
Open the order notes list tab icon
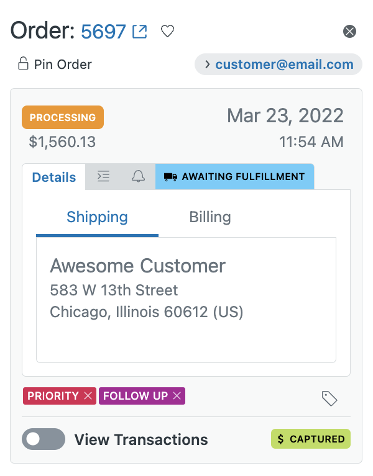[x=103, y=176]
